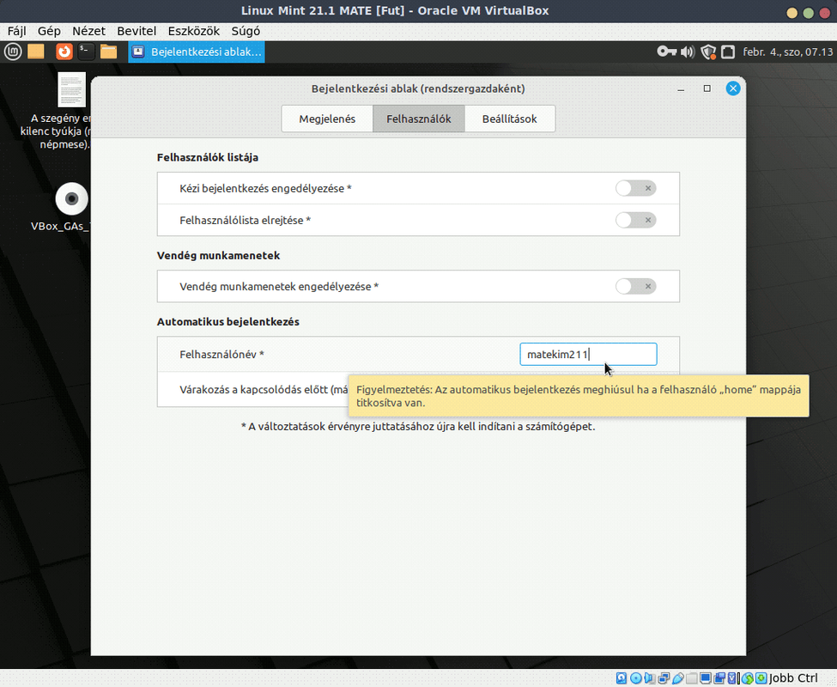The image size is (837, 687).
Task: Open the document file on the desktop
Action: [71, 89]
